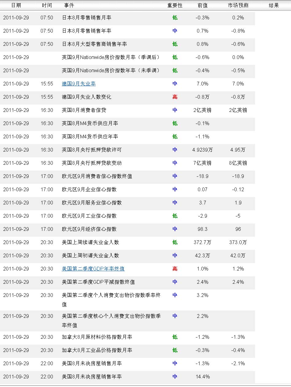Image resolution: width=291 pixels, height=387 pixels.
Task: Select the 欧元区9月经济信心指数 event
Action: pyautogui.click(x=89, y=229)
